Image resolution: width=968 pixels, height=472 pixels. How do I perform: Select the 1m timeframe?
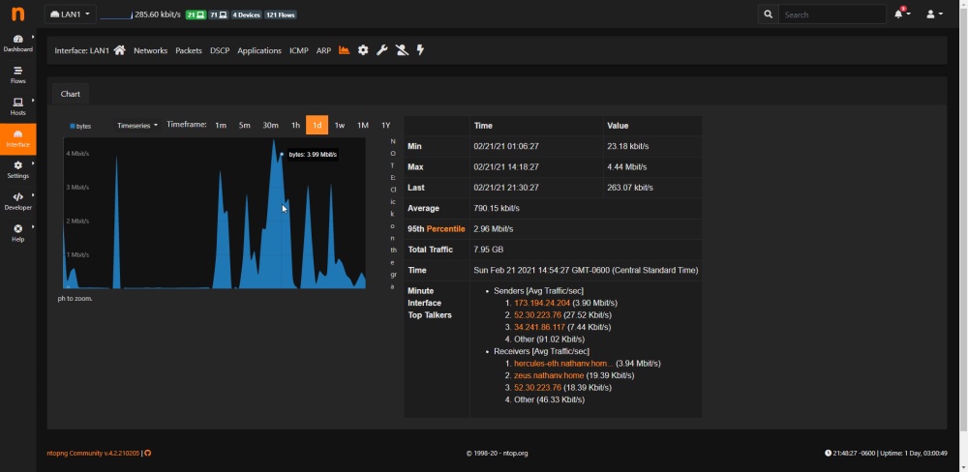(221, 125)
